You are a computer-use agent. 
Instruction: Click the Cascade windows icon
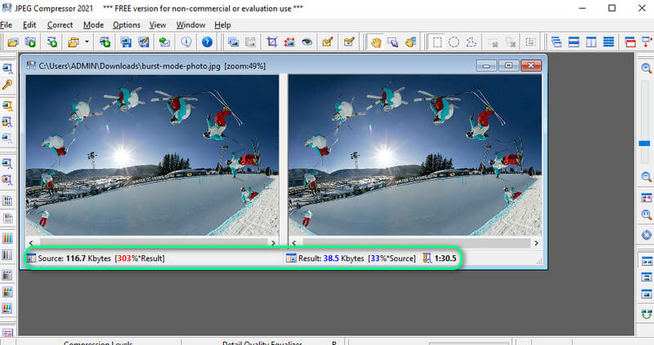coord(556,42)
